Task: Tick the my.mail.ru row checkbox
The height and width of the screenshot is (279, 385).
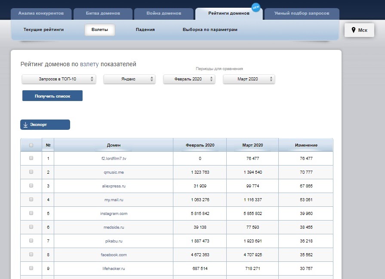Action: (31, 199)
